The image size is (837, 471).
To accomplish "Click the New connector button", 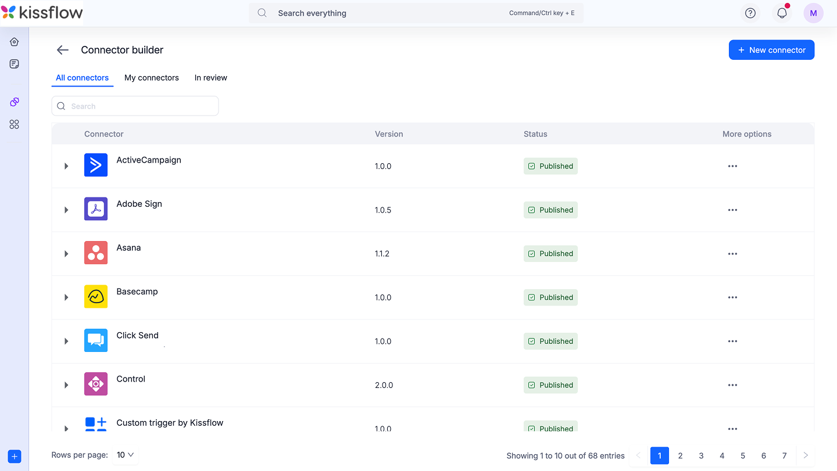I will [x=771, y=50].
